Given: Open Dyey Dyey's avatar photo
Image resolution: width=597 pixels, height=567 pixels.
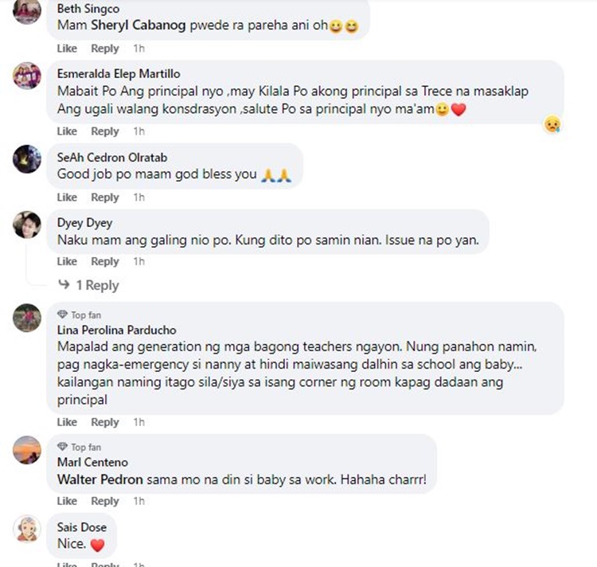Looking at the screenshot, I should (x=26, y=225).
